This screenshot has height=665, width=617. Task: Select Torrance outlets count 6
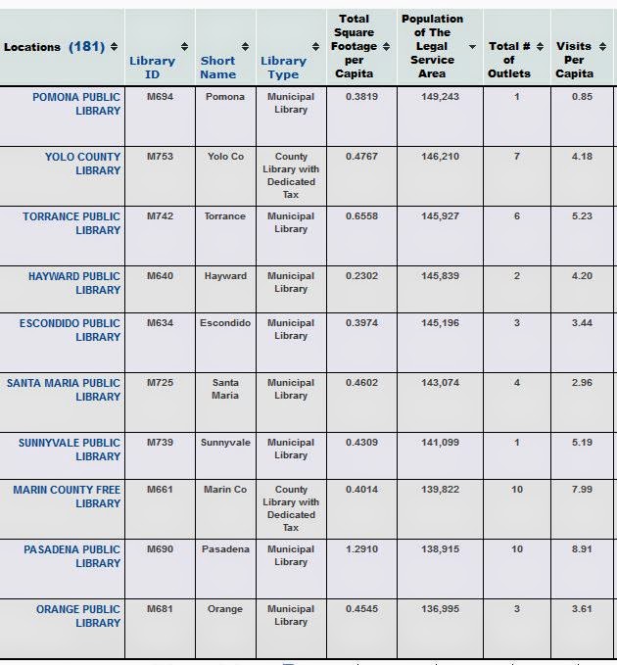[x=517, y=216]
